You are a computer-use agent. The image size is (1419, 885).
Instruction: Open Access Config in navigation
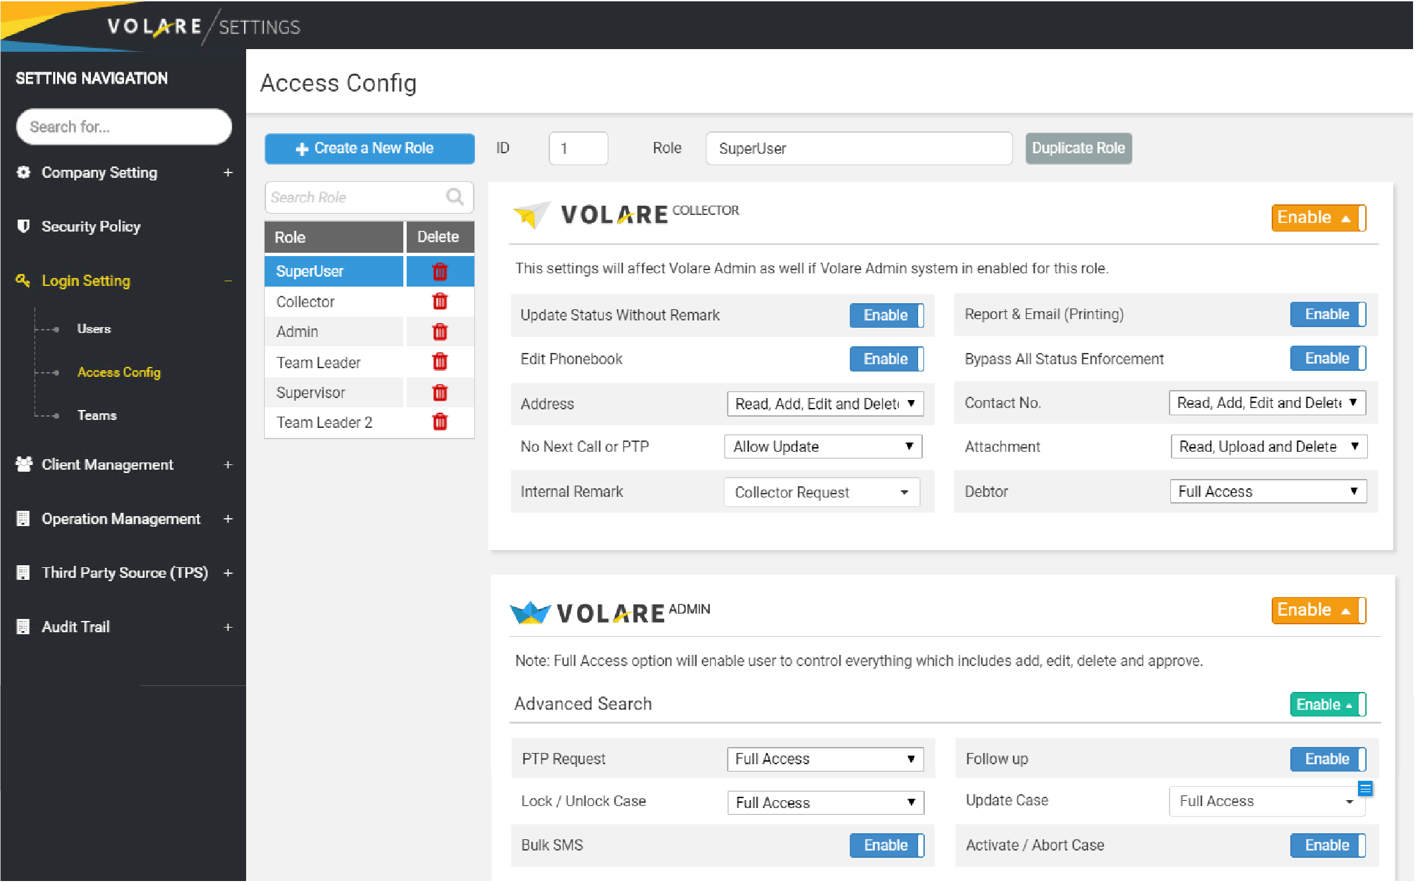pos(119,373)
